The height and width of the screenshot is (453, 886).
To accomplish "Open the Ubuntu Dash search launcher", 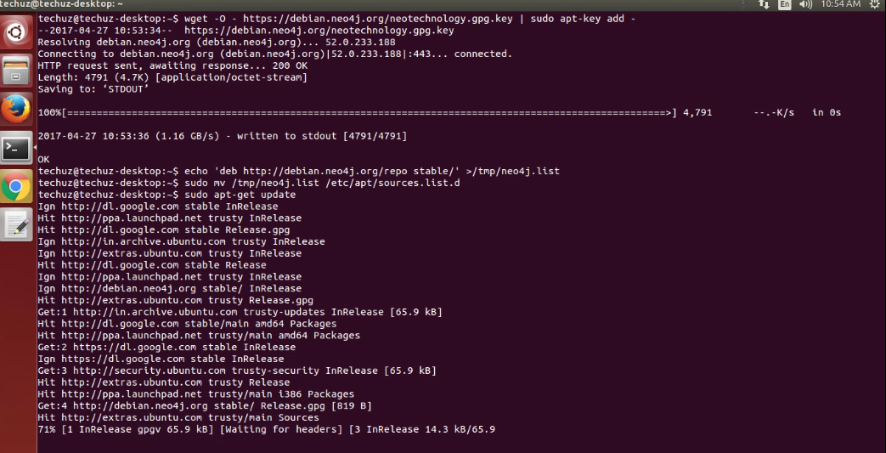I will point(16,32).
